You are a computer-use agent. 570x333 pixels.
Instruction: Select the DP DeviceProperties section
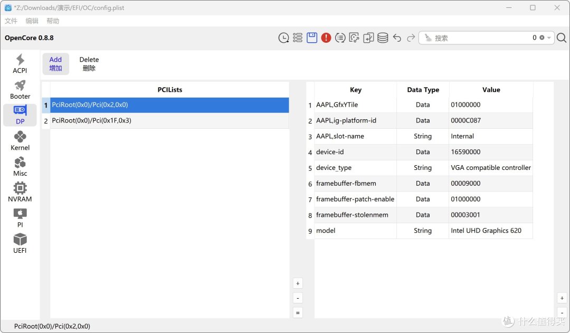(20, 115)
